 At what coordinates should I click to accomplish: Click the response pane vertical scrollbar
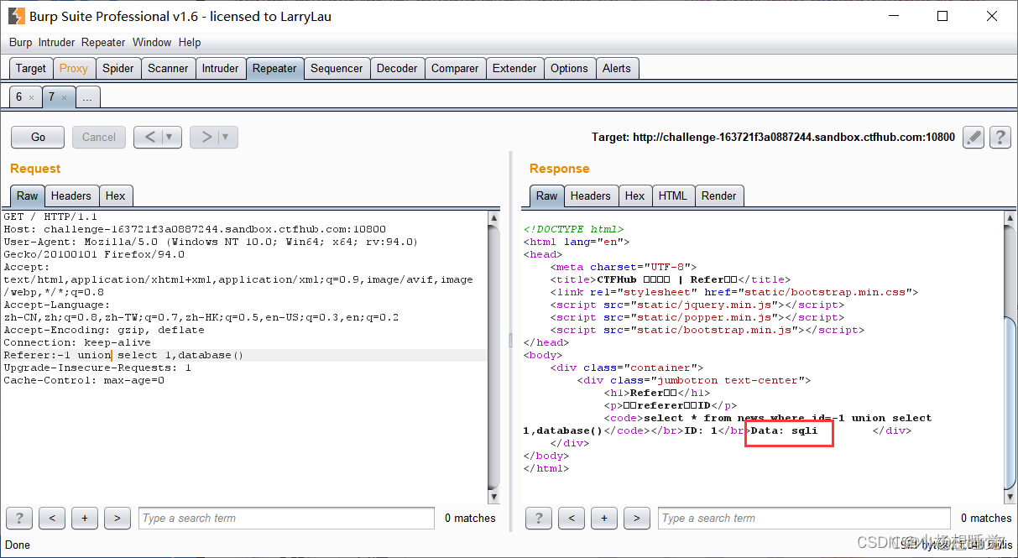(1011, 357)
